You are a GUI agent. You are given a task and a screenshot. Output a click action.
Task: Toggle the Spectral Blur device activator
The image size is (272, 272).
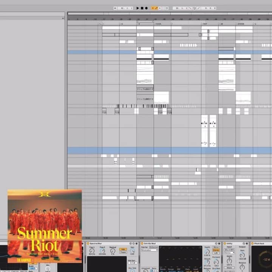[x=88, y=243]
